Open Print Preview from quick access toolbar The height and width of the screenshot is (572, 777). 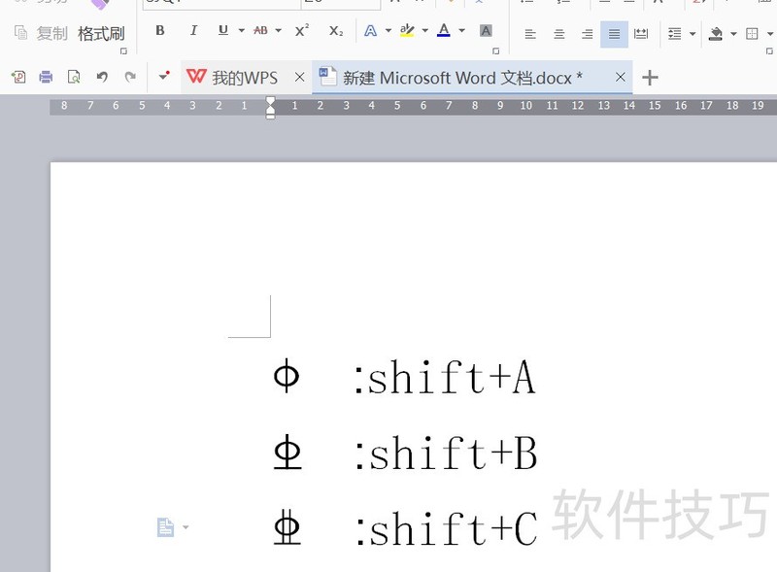(73, 77)
